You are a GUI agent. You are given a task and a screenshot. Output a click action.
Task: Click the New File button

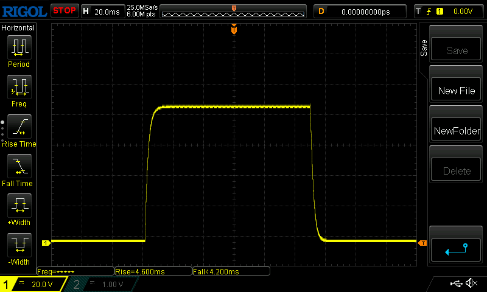pyautogui.click(x=456, y=91)
